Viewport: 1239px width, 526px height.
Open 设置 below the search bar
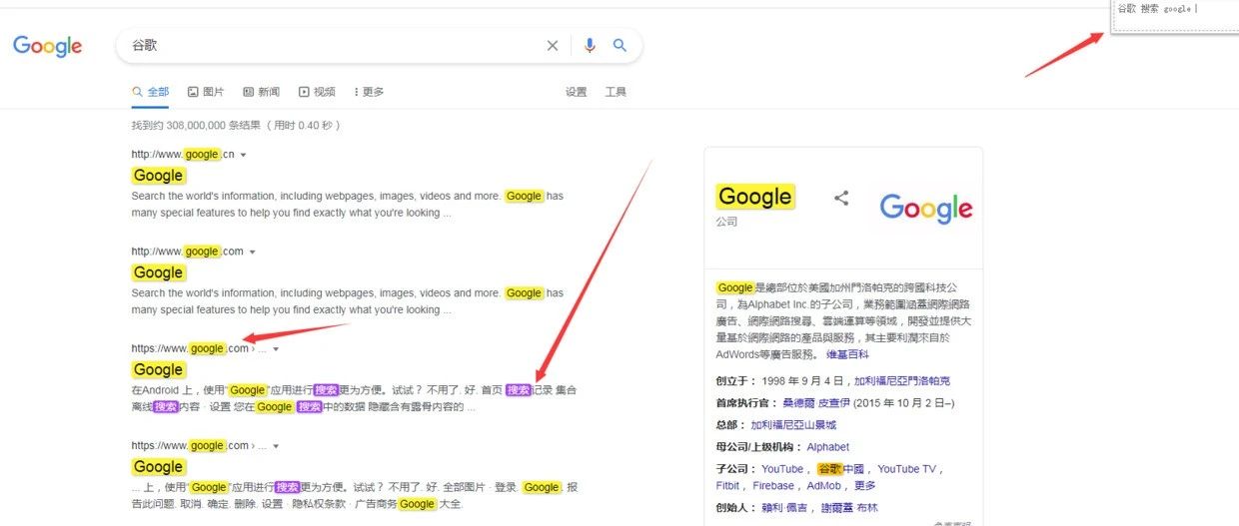point(577,92)
